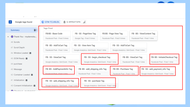This screenshot has width=190, height=107.
Task: Click the data layer icon next to Window Loaded
Action: 30,53
